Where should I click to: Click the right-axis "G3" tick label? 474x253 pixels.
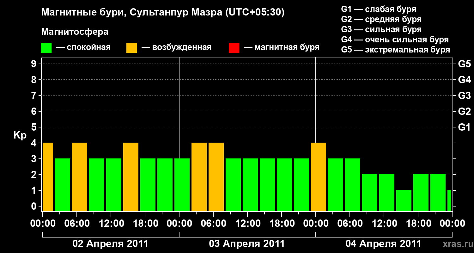coord(464,96)
